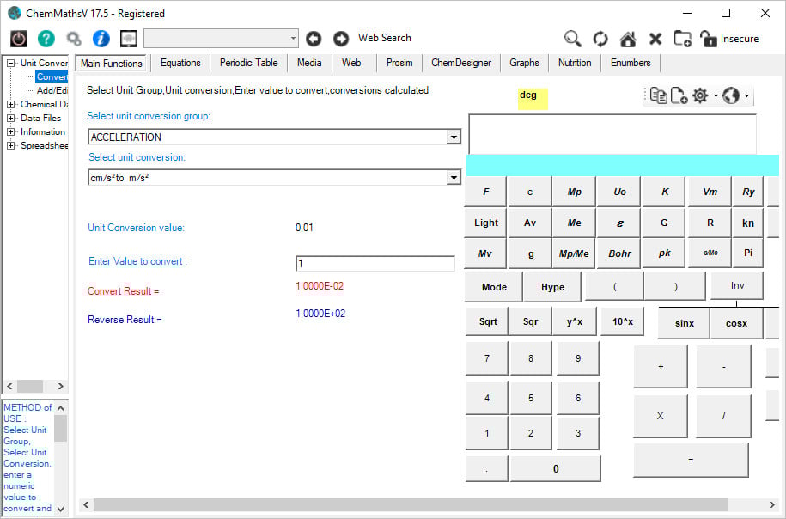Toggle the Inv inverse function key
Image resolution: width=786 pixels, height=519 pixels.
tap(737, 286)
